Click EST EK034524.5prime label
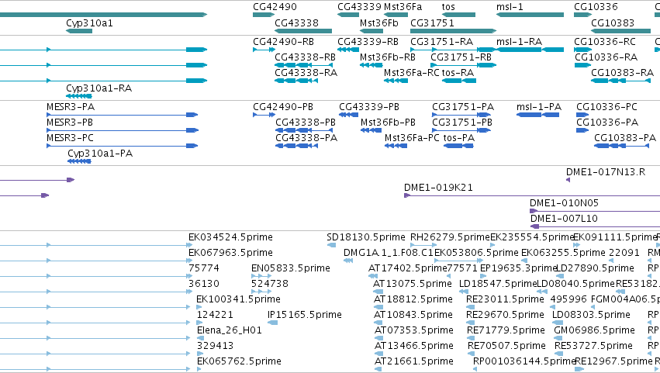This screenshot has width=660, height=373. (230, 237)
